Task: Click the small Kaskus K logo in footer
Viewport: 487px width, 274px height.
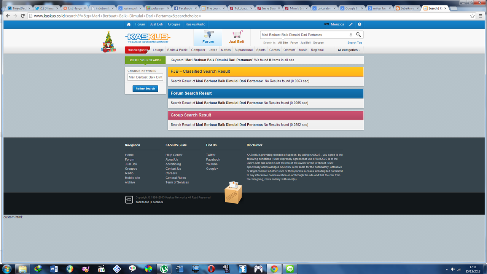Action: tap(129, 199)
